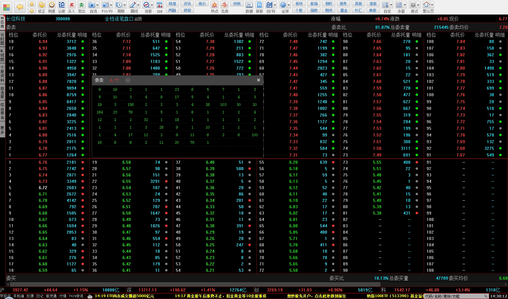Click the 陆港 button
The image size is (508, 299).
pos(172,4)
